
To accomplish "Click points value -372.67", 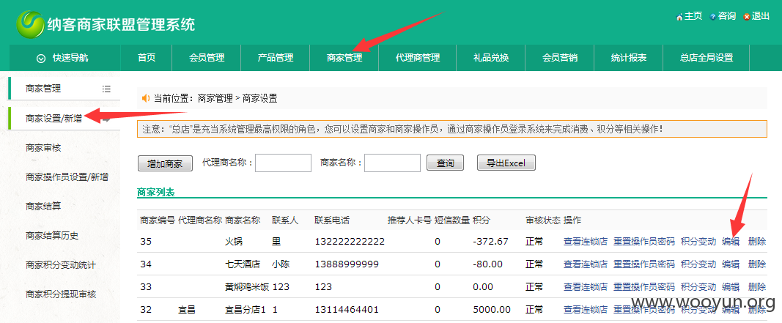I will pyautogui.click(x=491, y=241).
